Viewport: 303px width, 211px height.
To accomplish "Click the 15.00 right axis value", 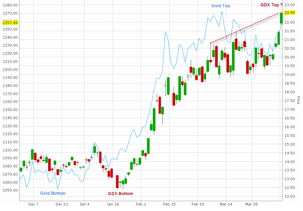I will click(x=290, y=144).
